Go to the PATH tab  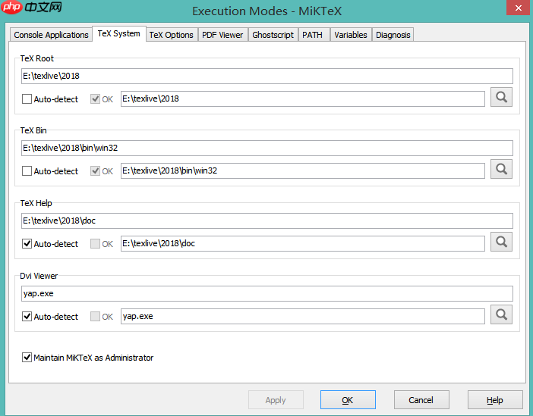(312, 35)
